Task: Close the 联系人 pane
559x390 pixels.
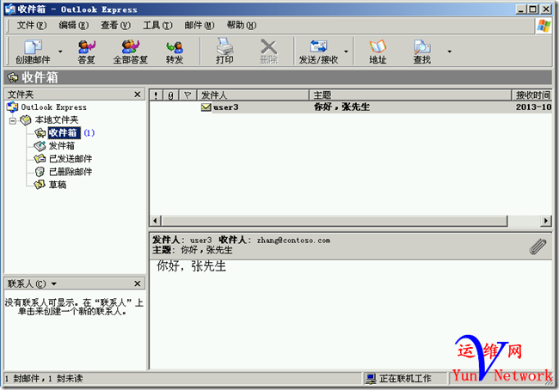Action: click(138, 283)
